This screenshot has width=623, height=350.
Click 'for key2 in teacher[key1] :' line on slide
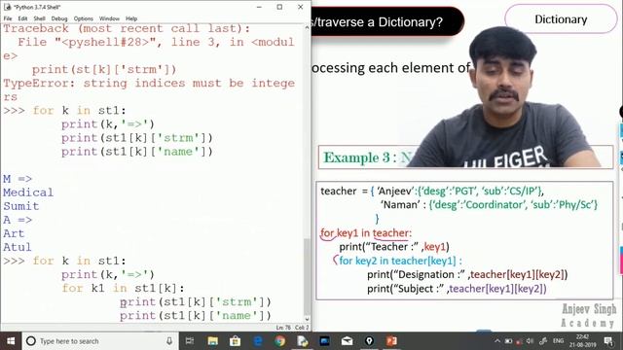(x=400, y=261)
